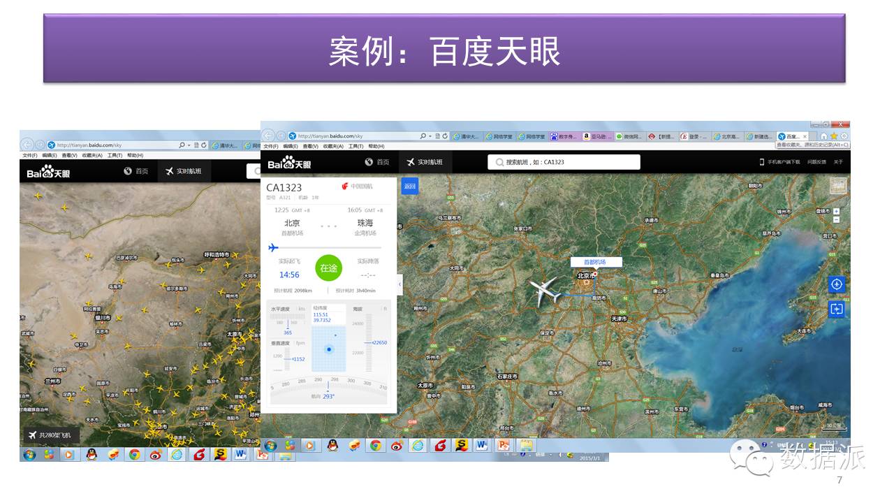Open Chrome on the left taskbar
Image resolution: width=894 pixels, height=503 pixels.
(134, 455)
